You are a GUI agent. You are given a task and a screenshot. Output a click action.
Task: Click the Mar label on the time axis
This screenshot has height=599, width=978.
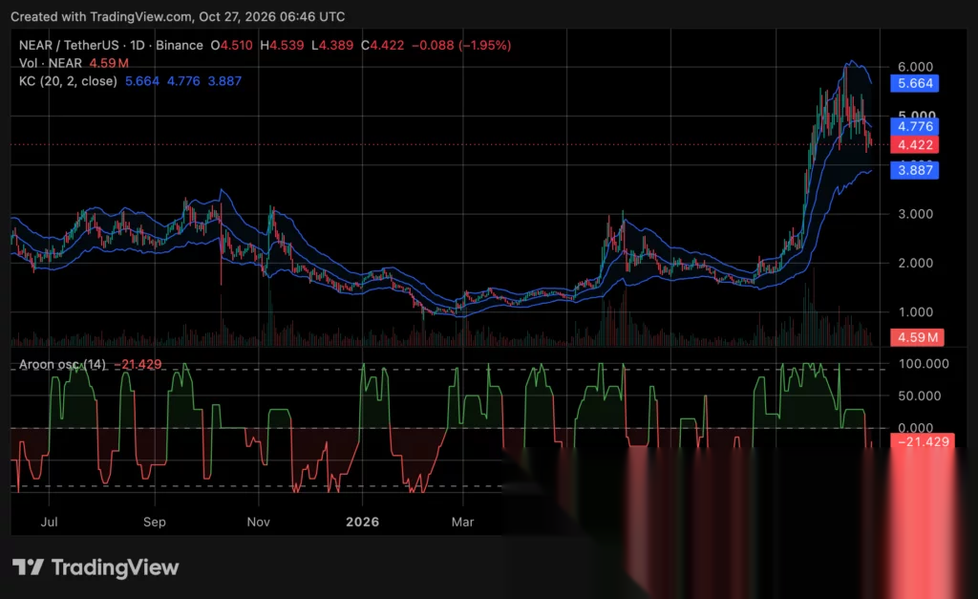point(463,522)
